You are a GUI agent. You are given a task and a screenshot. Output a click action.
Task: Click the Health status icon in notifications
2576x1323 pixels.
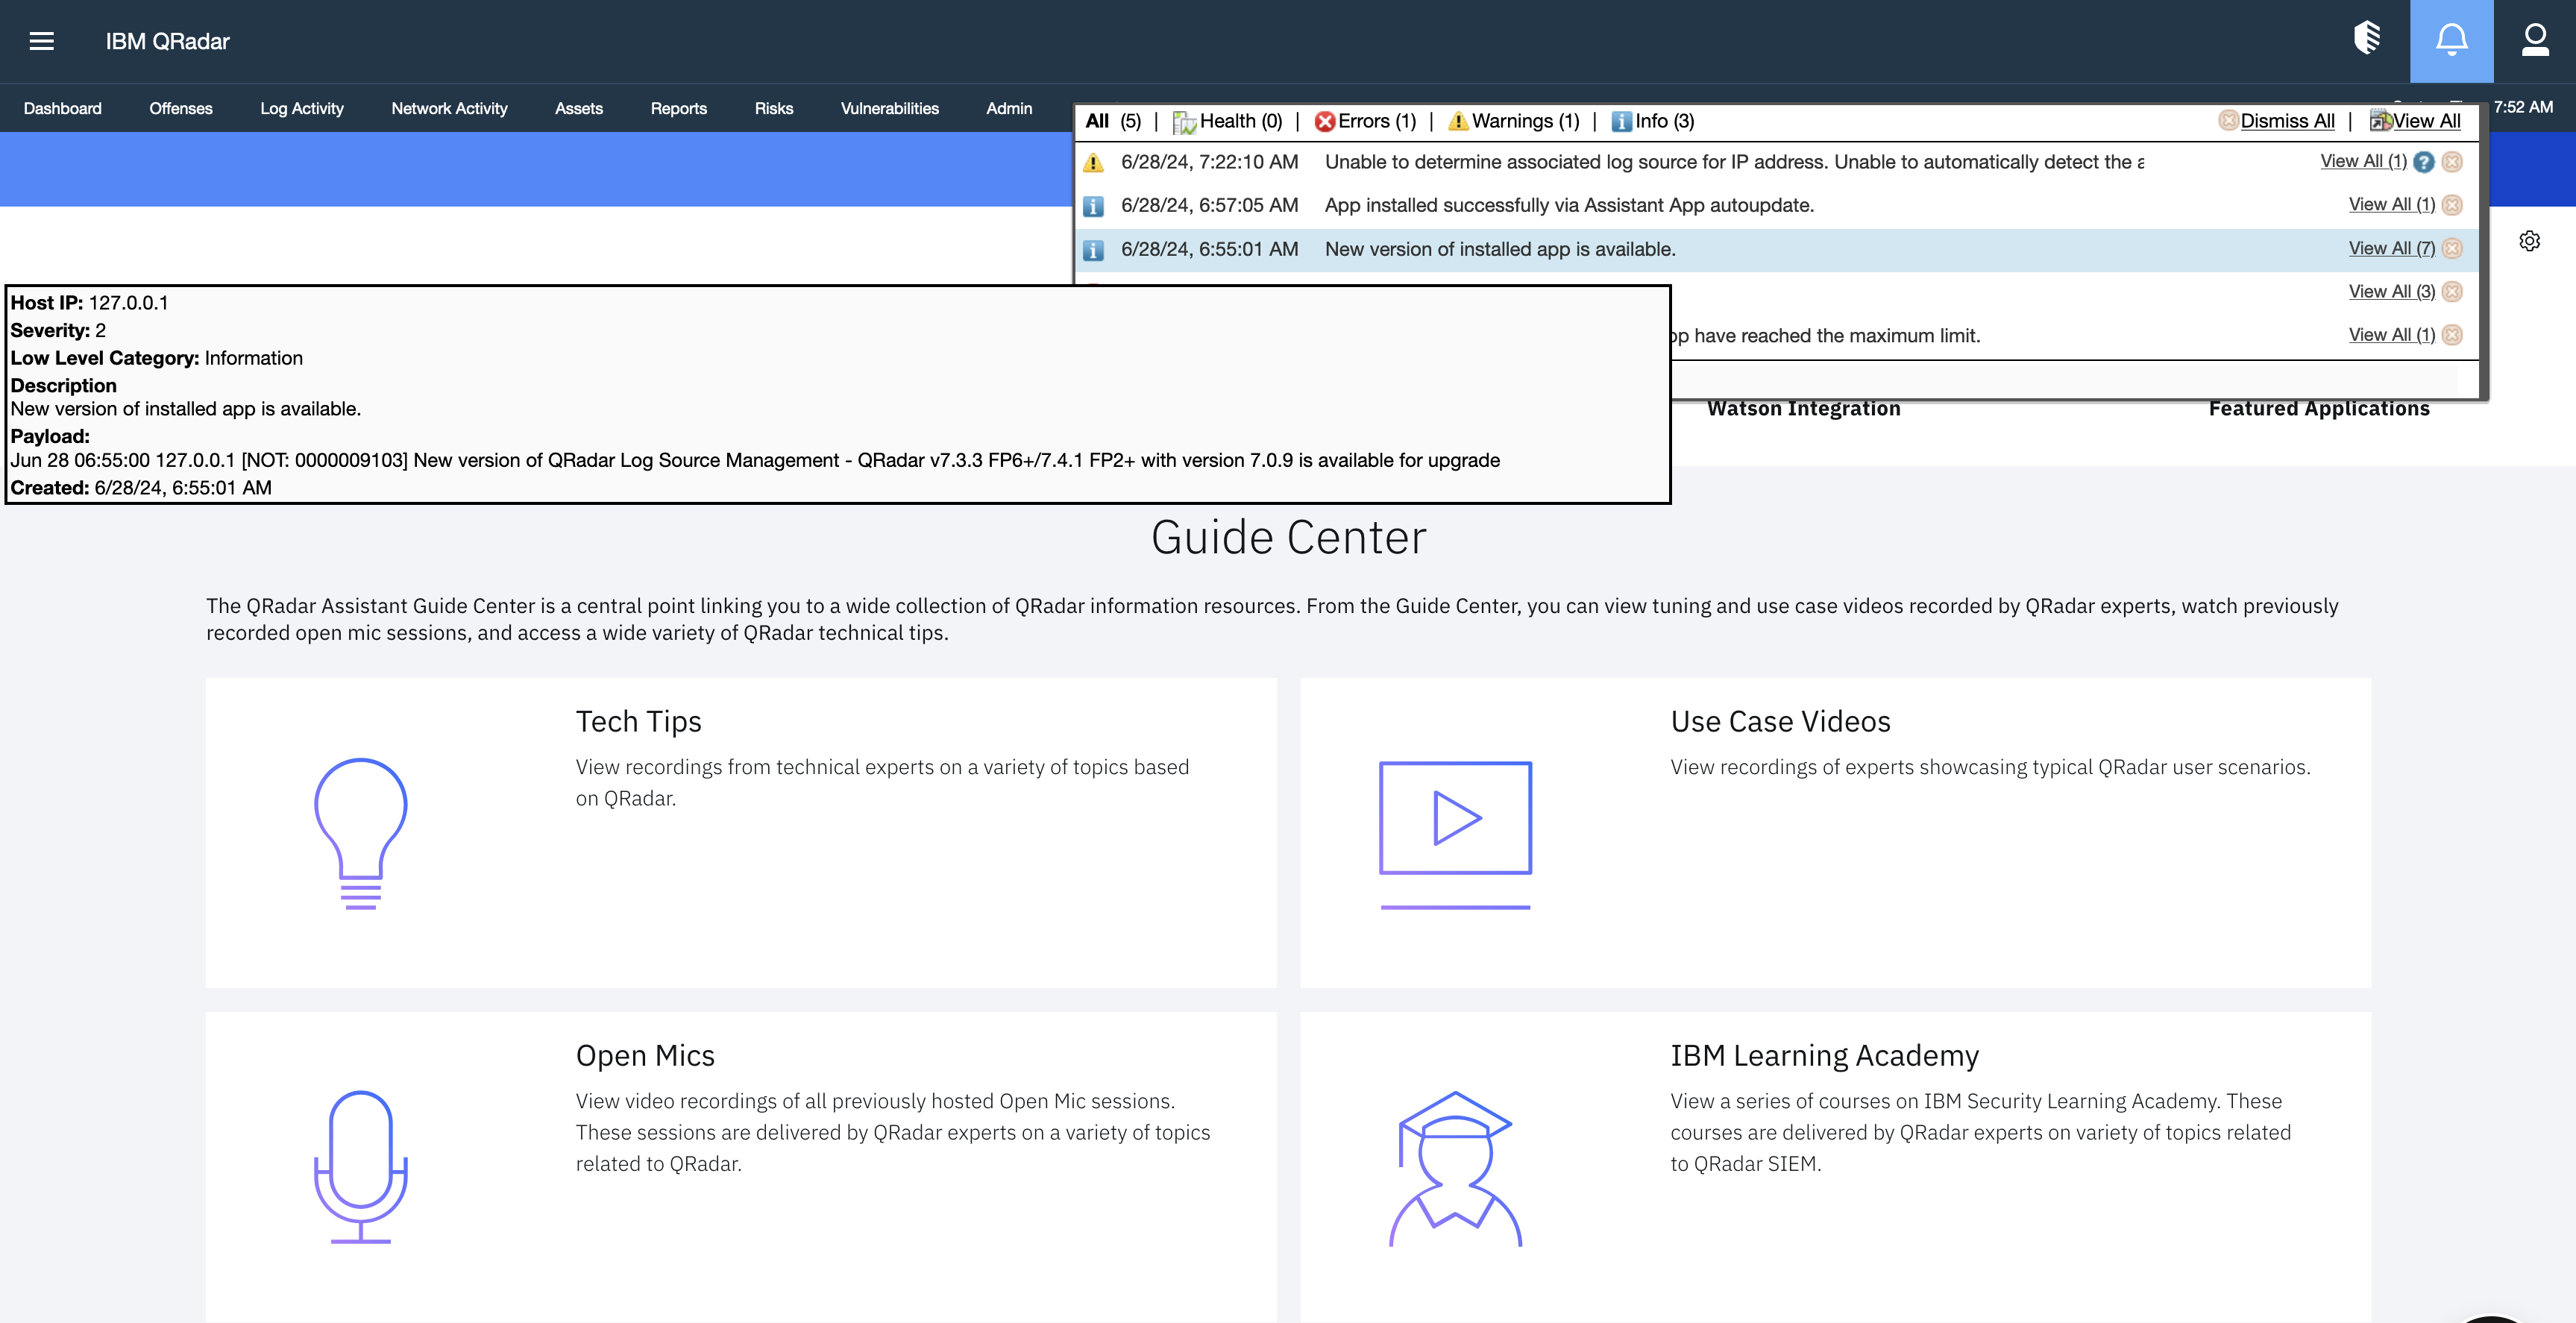1185,121
